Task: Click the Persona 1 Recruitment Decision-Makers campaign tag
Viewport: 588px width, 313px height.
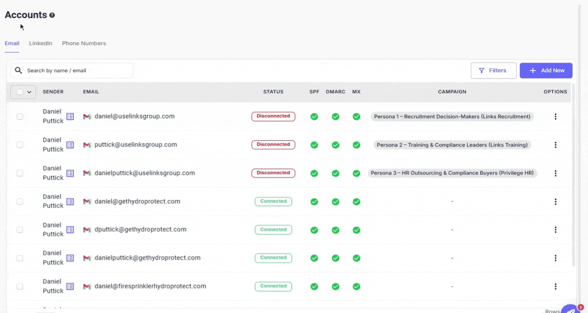Action: (452, 117)
